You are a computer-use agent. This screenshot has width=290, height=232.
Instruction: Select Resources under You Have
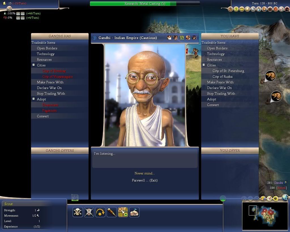click(214, 59)
